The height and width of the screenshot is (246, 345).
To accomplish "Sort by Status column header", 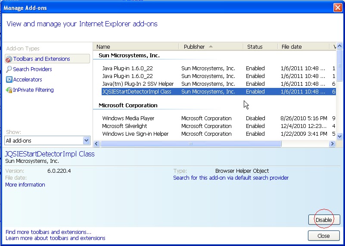I will [260, 47].
